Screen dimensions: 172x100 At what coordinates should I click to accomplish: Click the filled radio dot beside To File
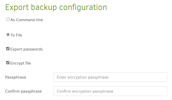click(x=8, y=35)
